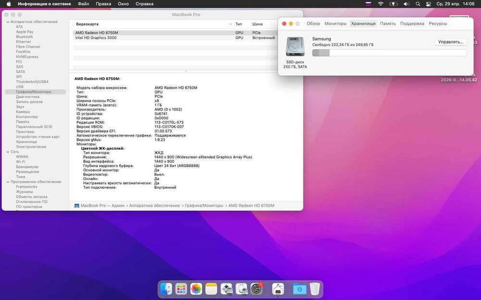Toggle sort arrow on Видеокарта column
Viewport: 481px width, 300px height.
(x=230, y=24)
